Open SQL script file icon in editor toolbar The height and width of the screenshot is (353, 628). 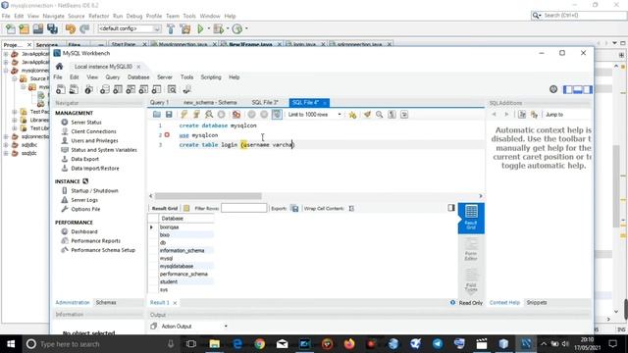(157, 115)
